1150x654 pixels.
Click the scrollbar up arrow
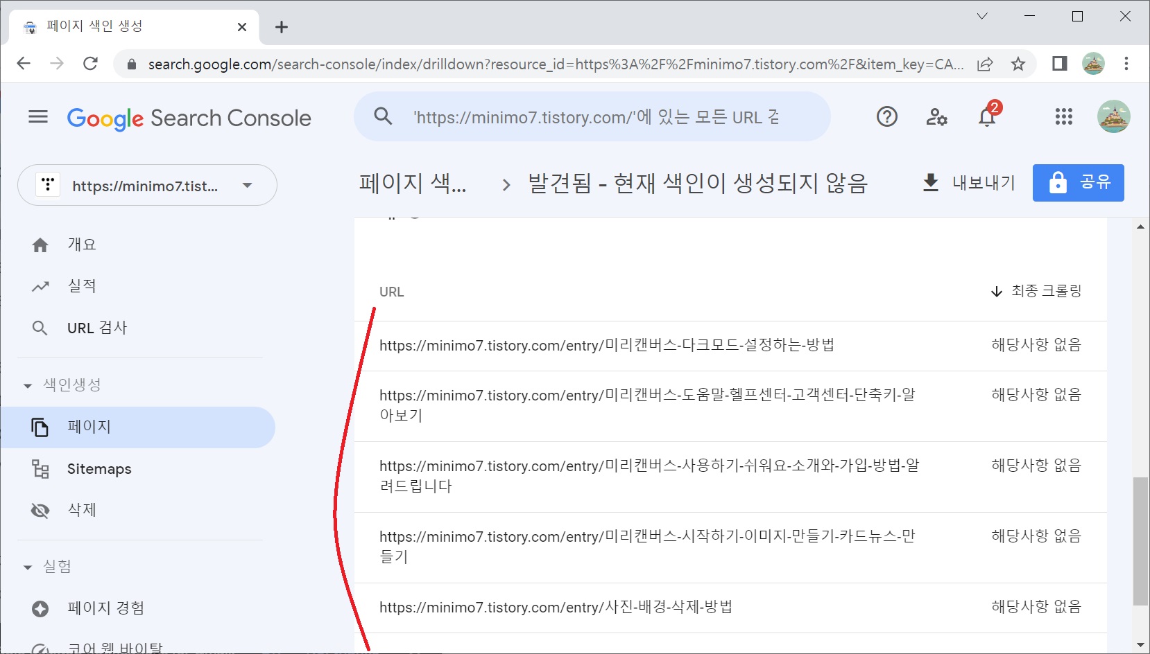pyautogui.click(x=1140, y=227)
